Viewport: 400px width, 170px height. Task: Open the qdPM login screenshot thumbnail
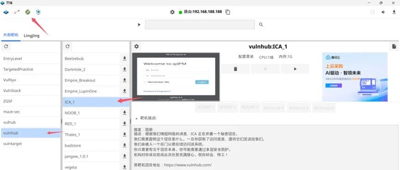click(176, 77)
